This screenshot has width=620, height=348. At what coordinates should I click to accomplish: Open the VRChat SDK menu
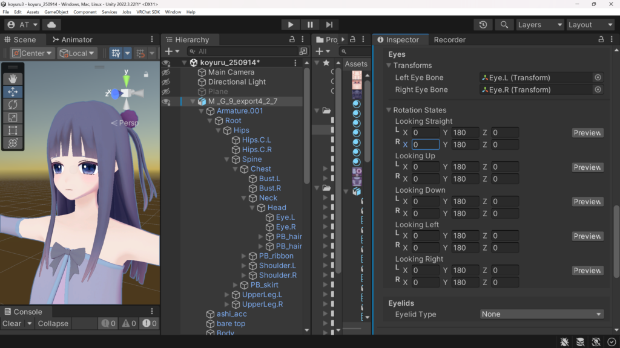pyautogui.click(x=148, y=12)
